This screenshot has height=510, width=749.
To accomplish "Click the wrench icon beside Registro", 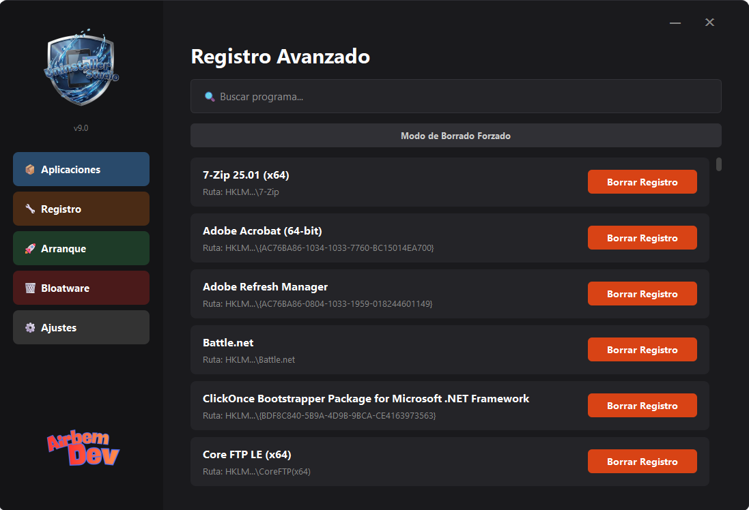I will pos(30,209).
